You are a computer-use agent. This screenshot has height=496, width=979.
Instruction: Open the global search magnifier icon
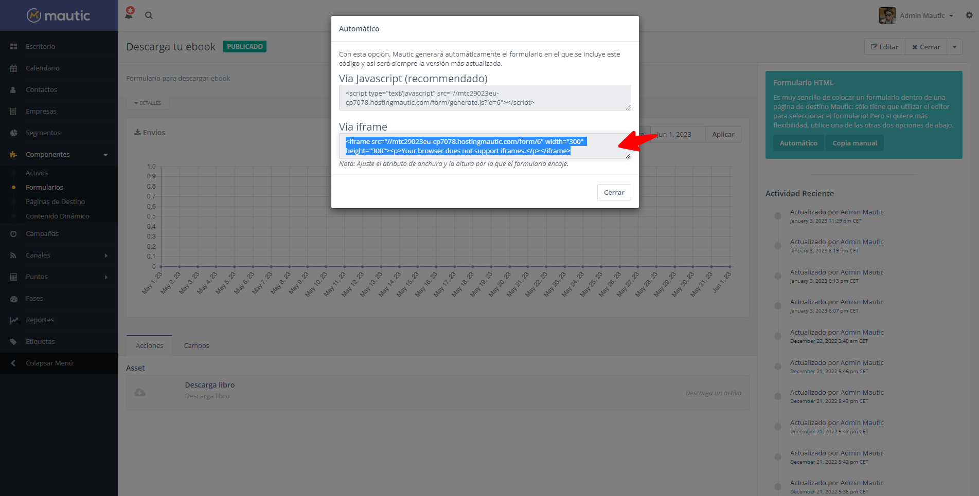coord(149,15)
